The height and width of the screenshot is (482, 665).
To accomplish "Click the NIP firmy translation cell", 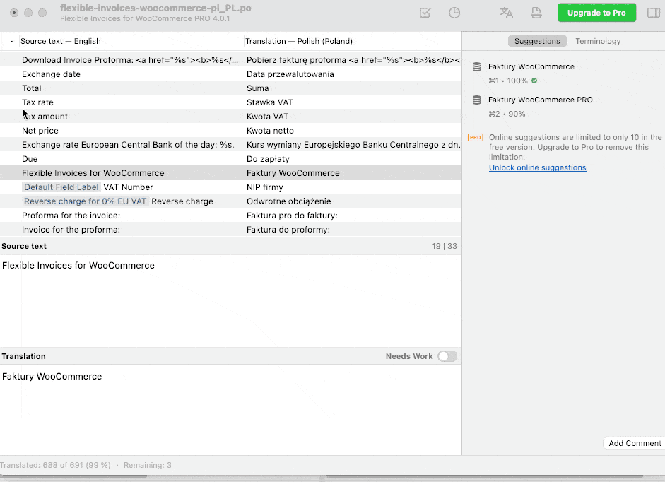I will (x=264, y=187).
